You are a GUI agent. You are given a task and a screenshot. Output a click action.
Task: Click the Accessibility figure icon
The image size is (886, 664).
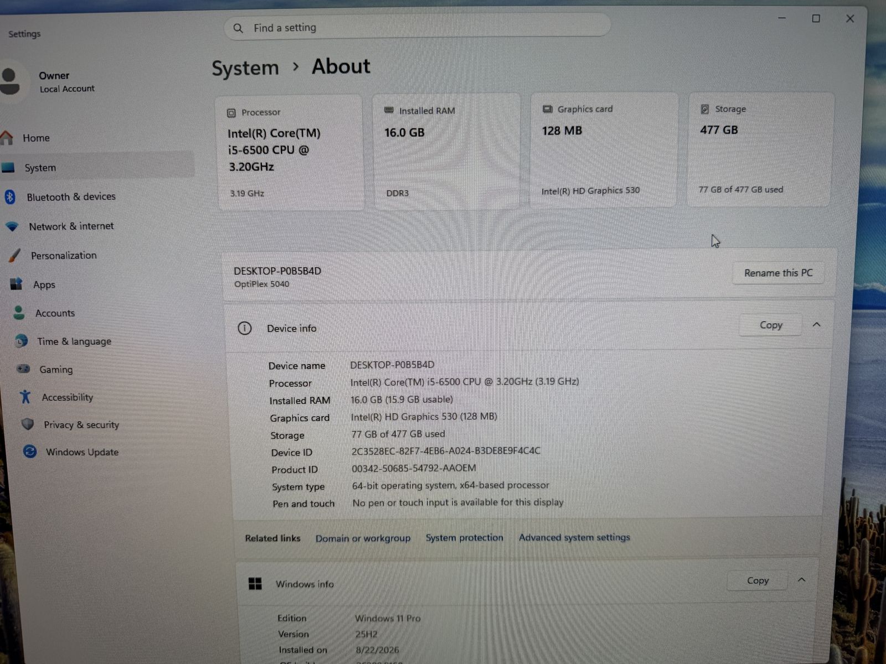click(25, 397)
